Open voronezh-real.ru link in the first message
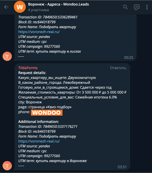 pos(39,32)
